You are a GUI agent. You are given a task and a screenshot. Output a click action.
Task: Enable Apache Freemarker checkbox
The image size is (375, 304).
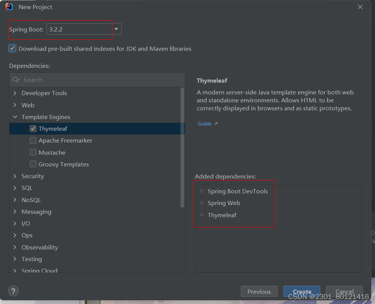pyautogui.click(x=33, y=140)
